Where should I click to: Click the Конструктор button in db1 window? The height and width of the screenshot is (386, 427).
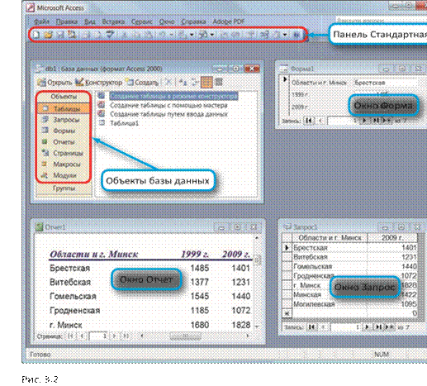click(99, 82)
